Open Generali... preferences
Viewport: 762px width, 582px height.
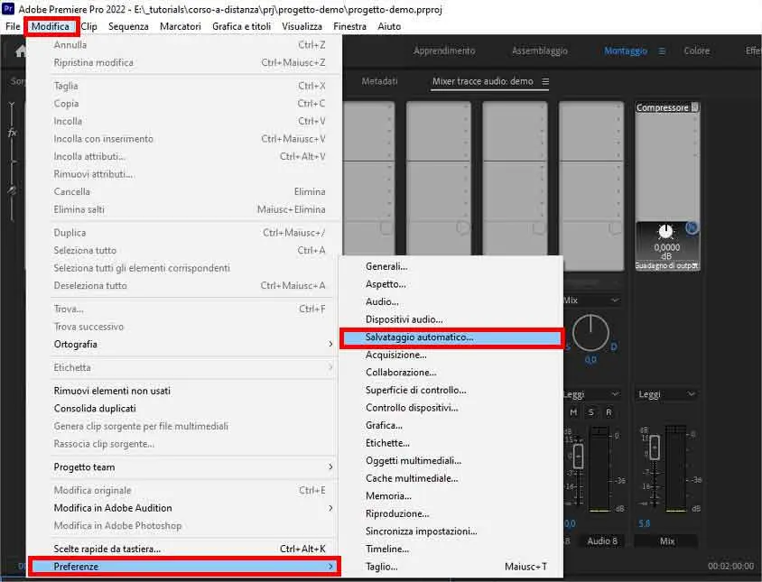click(x=451, y=266)
